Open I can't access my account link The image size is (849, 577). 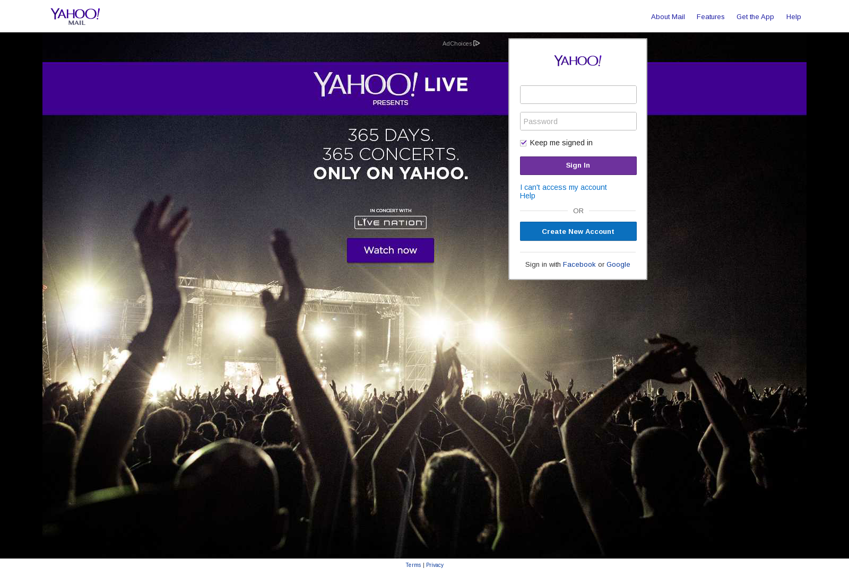563,187
